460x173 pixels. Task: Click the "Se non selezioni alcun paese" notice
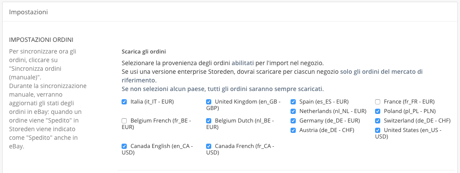click(x=222, y=89)
